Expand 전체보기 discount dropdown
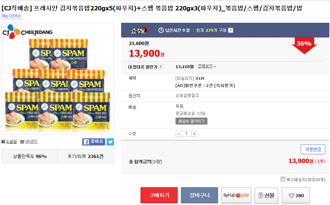The image size is (330, 205). pyautogui.click(x=207, y=66)
